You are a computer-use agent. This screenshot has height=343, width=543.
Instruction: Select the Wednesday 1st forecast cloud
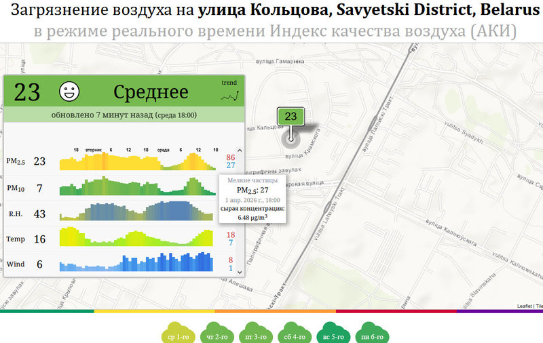click(x=178, y=334)
